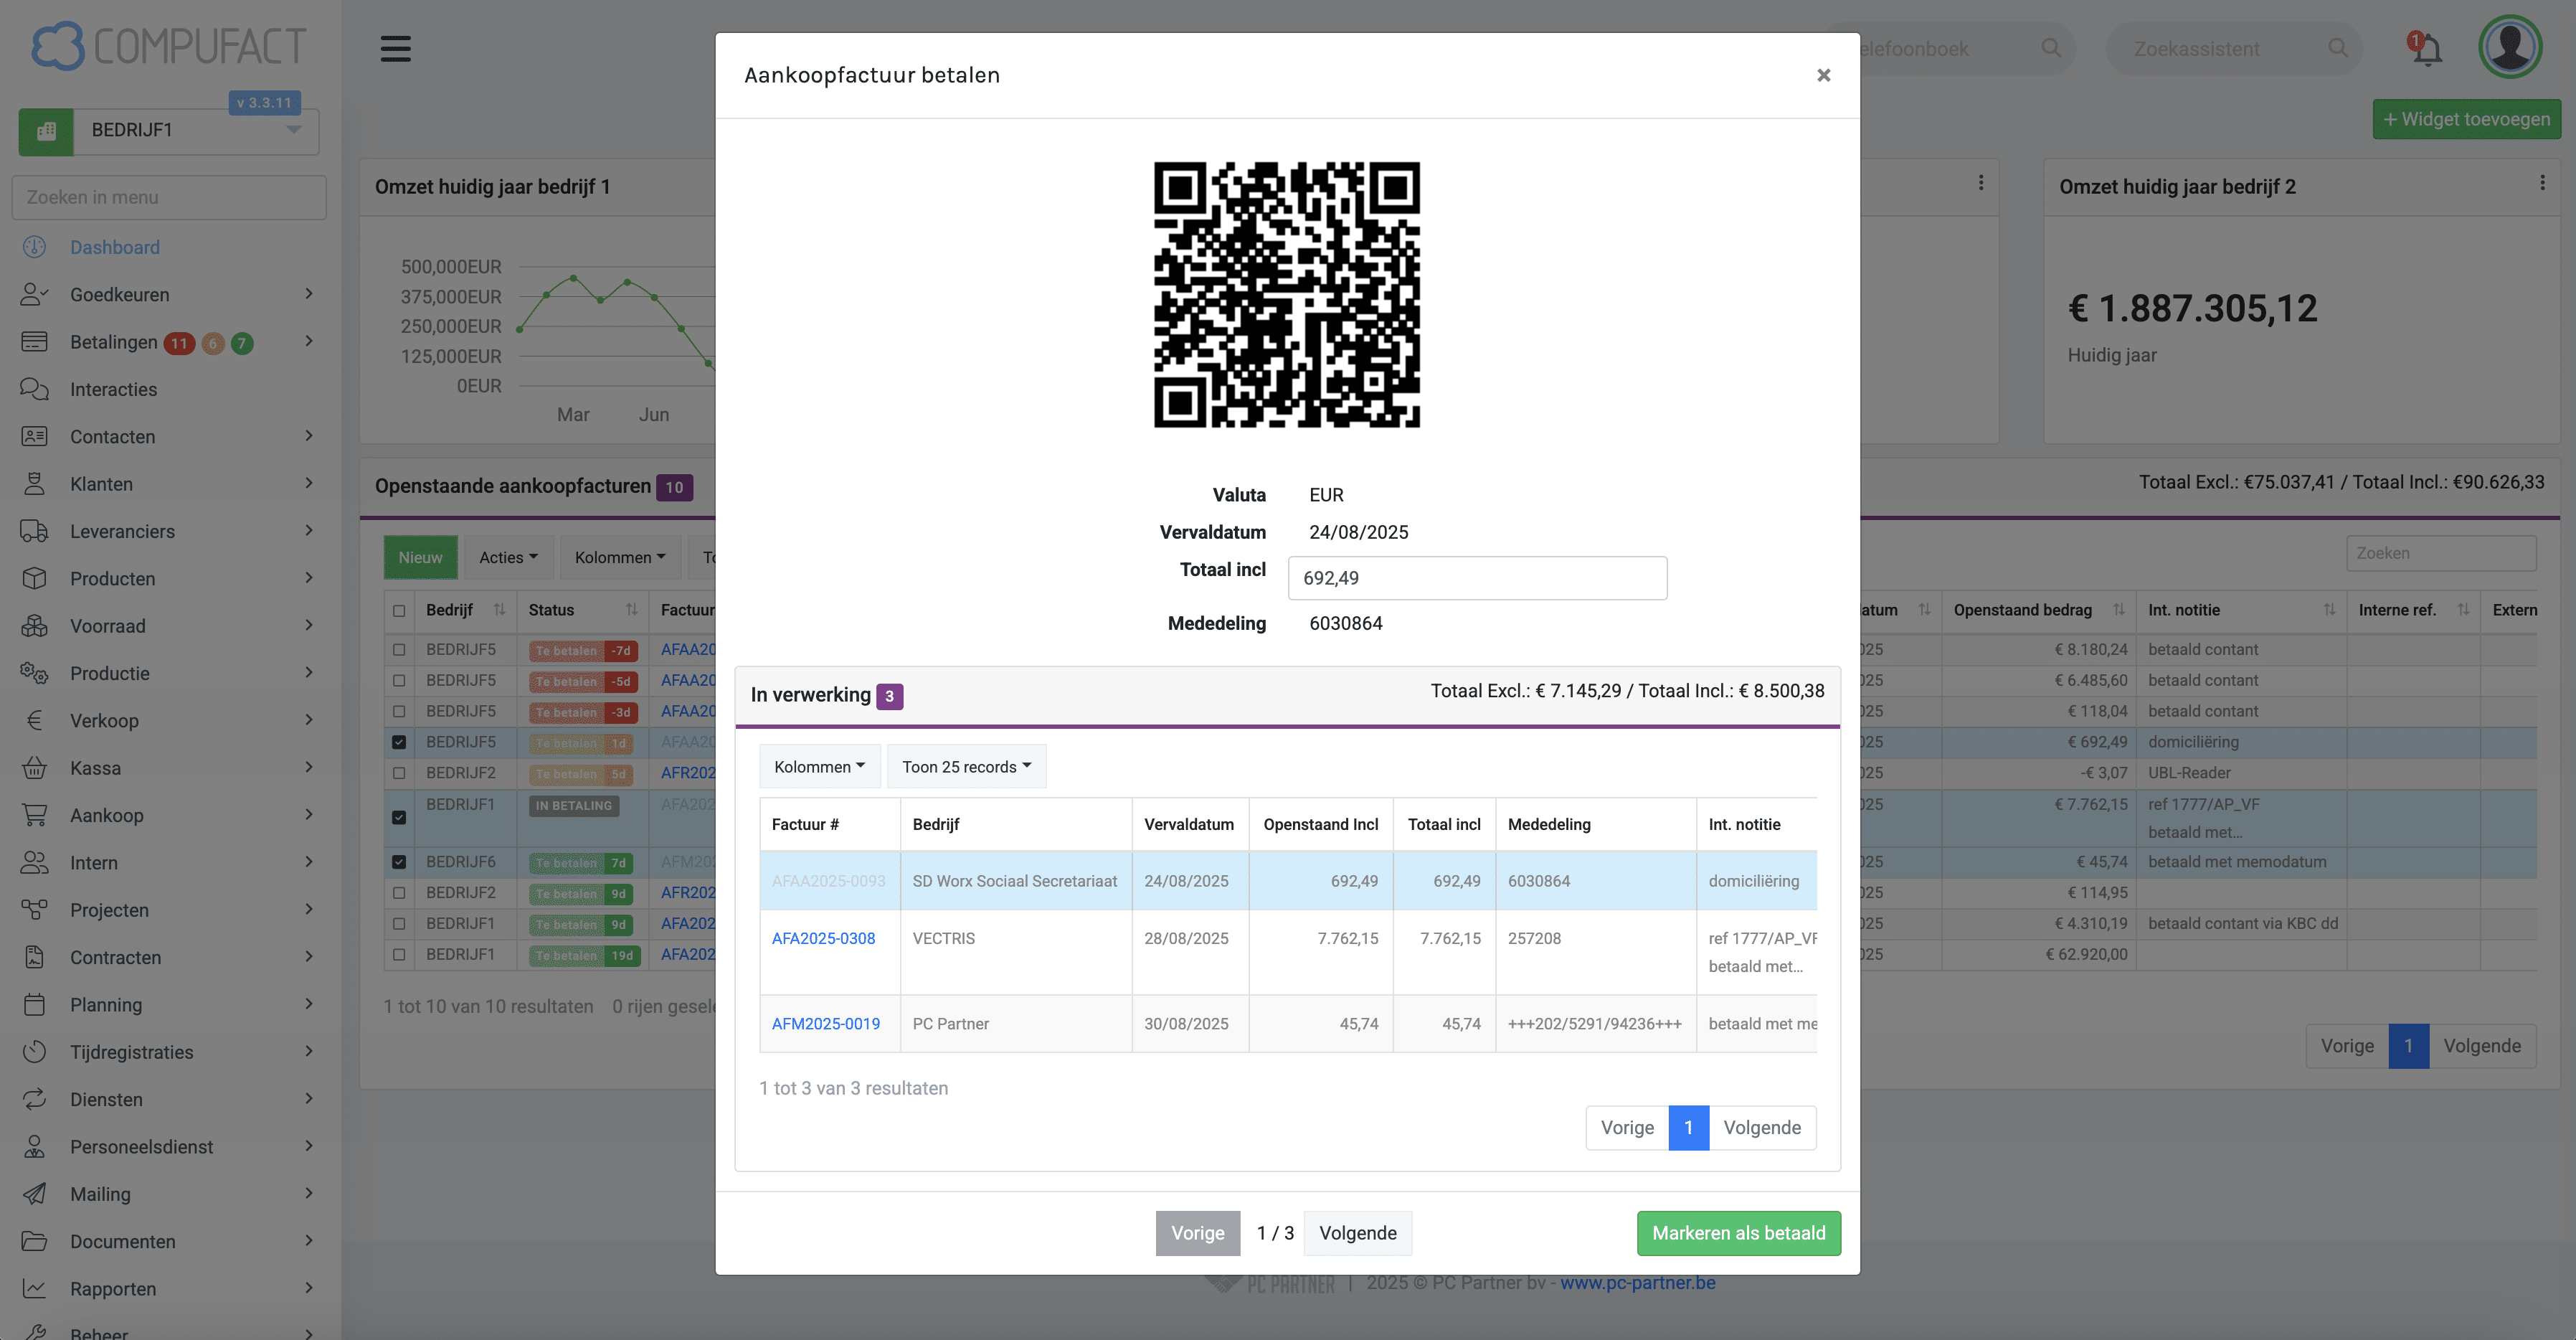Open the Kolommen dropdown in the dialog
This screenshot has height=1340, width=2576.
pyautogui.click(x=819, y=766)
